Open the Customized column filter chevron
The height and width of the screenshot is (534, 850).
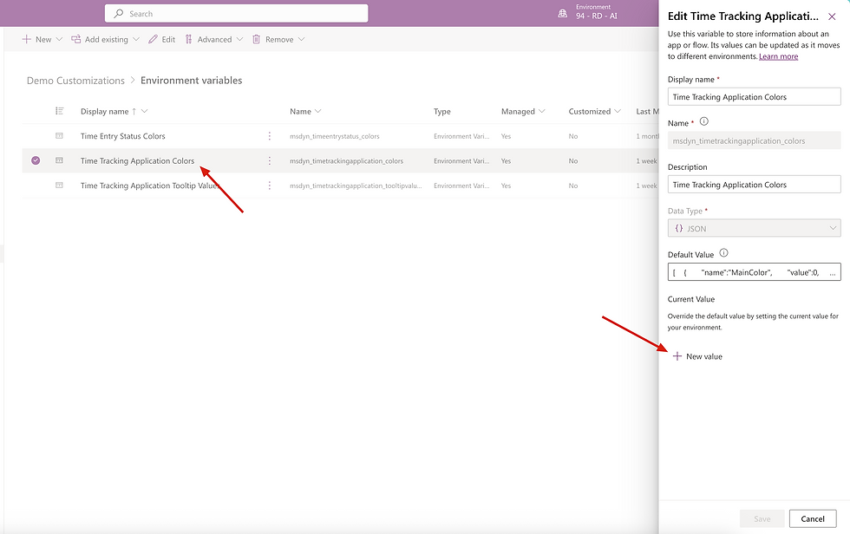[x=618, y=111]
